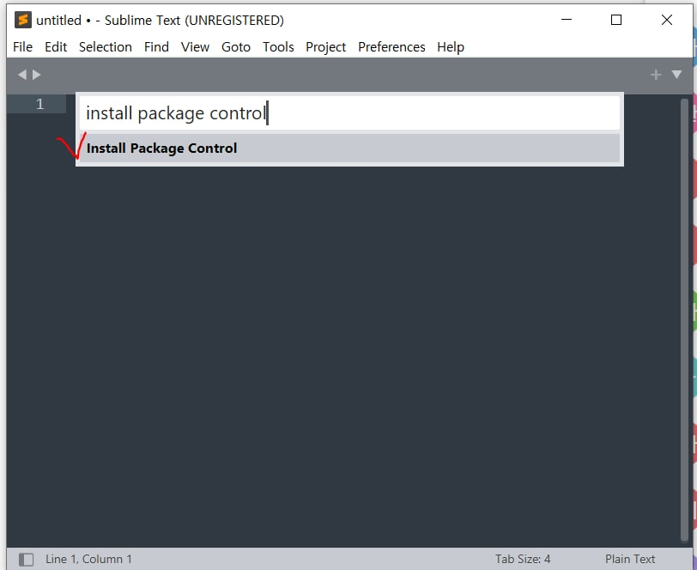Click the command palette search field
This screenshot has height=570, width=697.
pos(350,113)
